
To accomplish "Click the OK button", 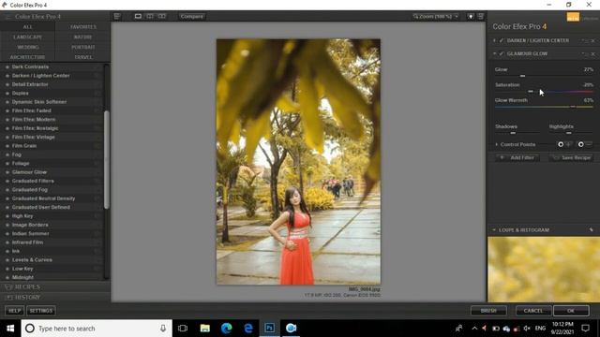I will tap(571, 311).
